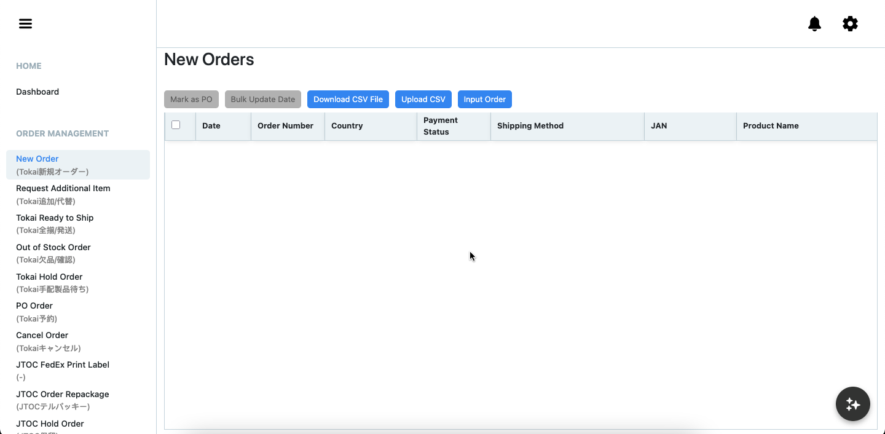Click the Bulk Update Date button
Image resolution: width=885 pixels, height=434 pixels.
[x=262, y=100]
